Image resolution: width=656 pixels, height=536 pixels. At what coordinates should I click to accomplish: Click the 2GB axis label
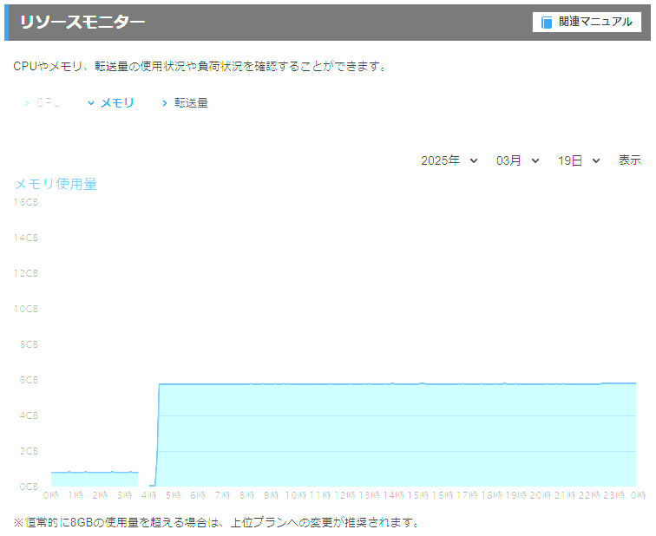click(x=29, y=451)
